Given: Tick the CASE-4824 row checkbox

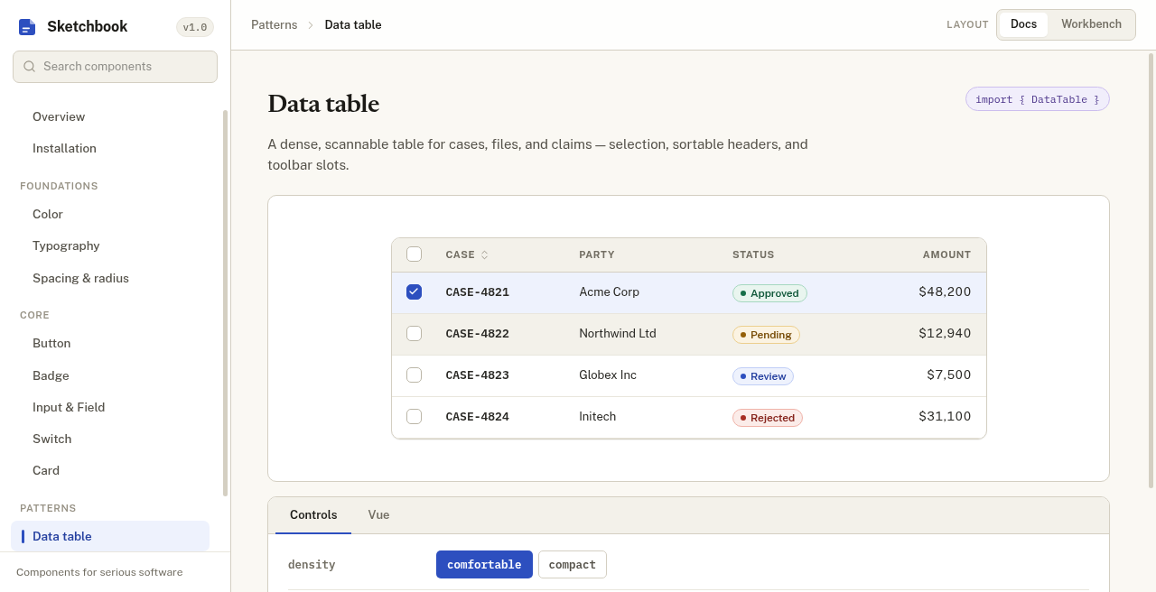Looking at the screenshot, I should point(414,417).
